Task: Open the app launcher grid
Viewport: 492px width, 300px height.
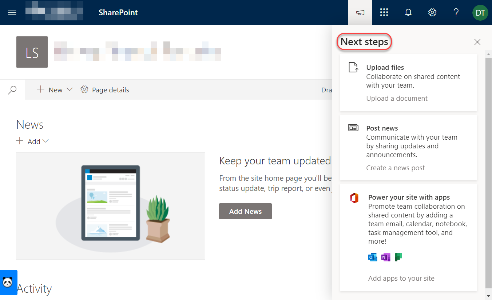Action: (384, 12)
